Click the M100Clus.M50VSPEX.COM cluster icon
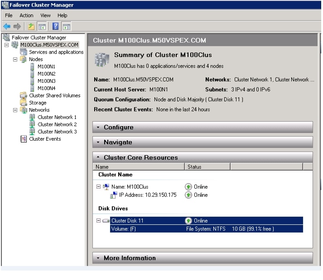 [x=15, y=45]
